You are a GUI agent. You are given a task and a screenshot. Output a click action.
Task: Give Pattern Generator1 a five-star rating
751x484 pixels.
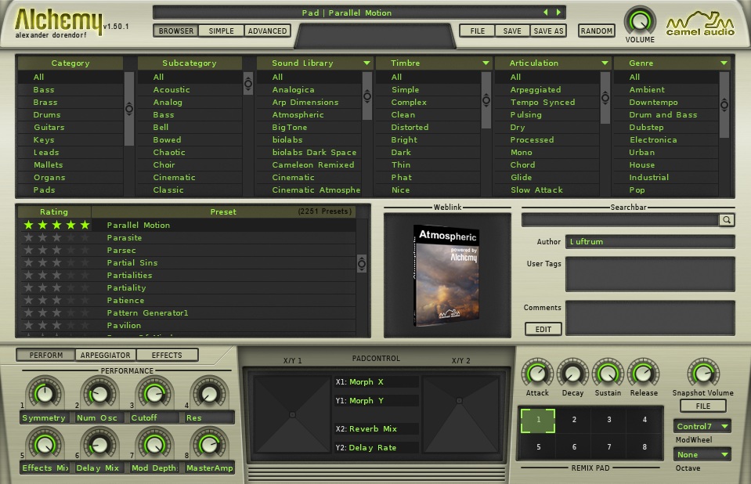point(85,312)
